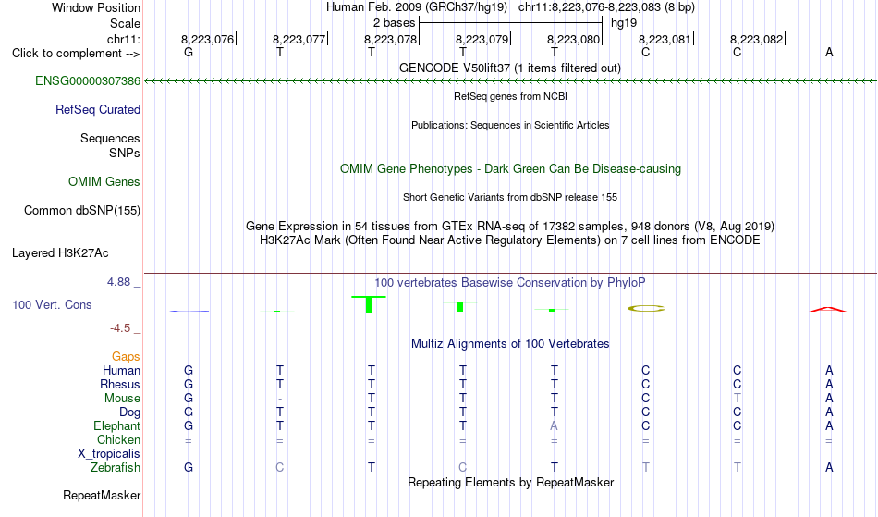Click the Rhesus species label
878x517 pixels.
[x=120, y=384]
